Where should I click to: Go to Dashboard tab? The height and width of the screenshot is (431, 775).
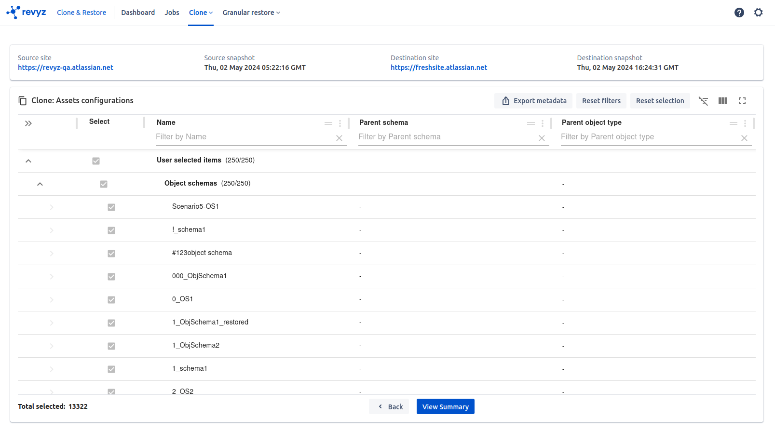138,13
